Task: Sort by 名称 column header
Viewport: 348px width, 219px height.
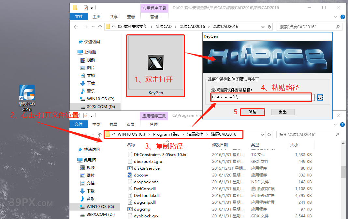Action: click(131, 145)
